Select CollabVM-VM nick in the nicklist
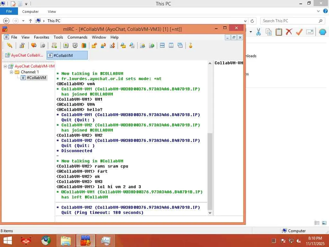The image size is (329, 247). point(228,63)
